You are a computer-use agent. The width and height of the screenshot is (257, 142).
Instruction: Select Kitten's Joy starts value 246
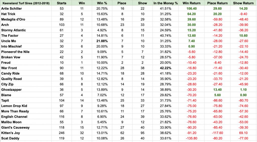click(x=62, y=133)
